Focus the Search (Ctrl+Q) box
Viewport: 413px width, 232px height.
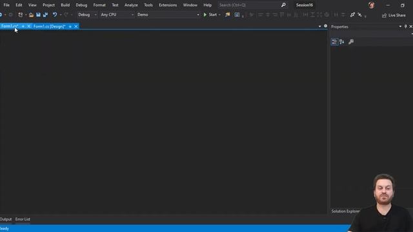[249, 5]
